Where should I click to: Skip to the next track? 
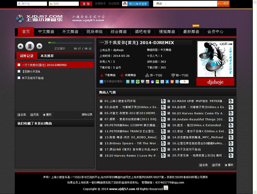[39, 46]
